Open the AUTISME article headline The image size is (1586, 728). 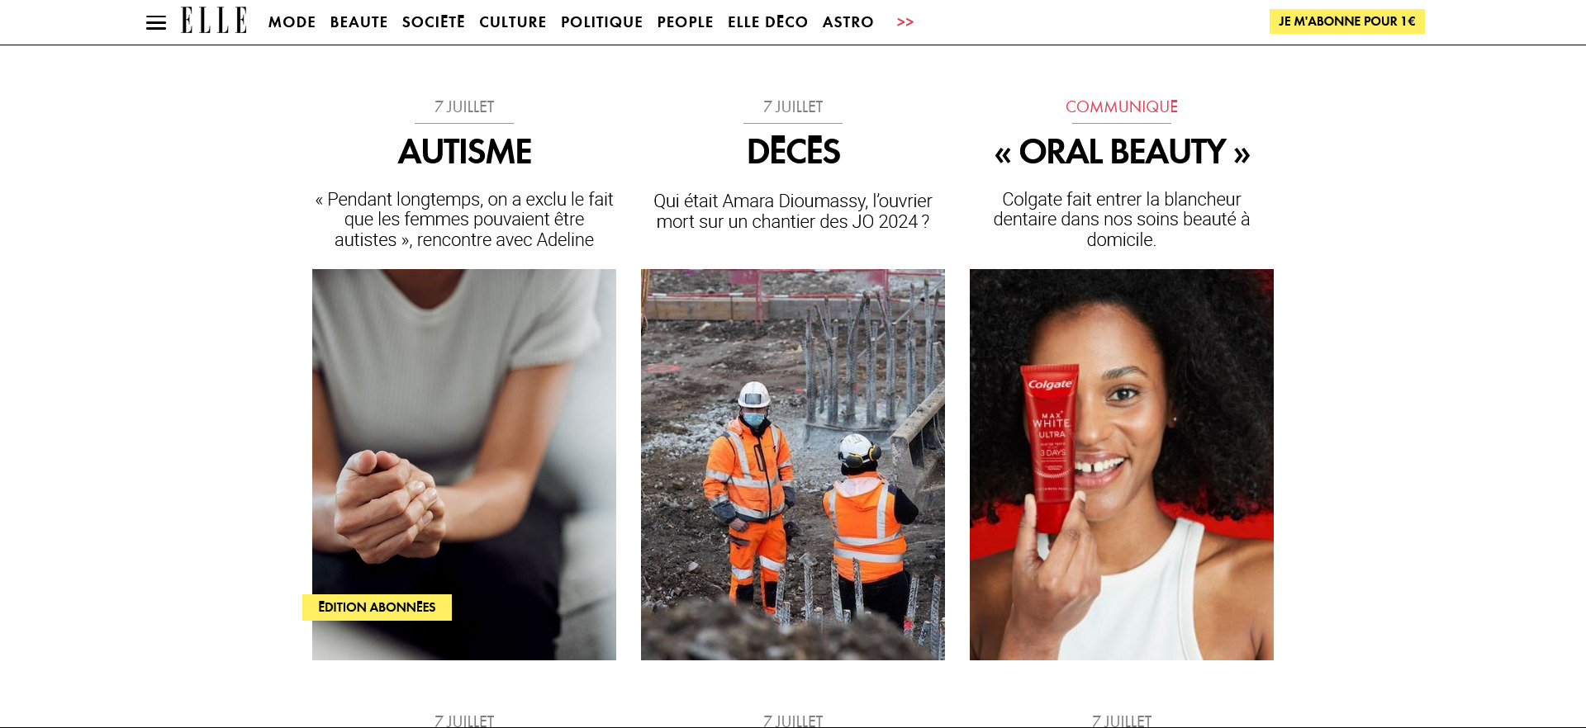point(464,152)
